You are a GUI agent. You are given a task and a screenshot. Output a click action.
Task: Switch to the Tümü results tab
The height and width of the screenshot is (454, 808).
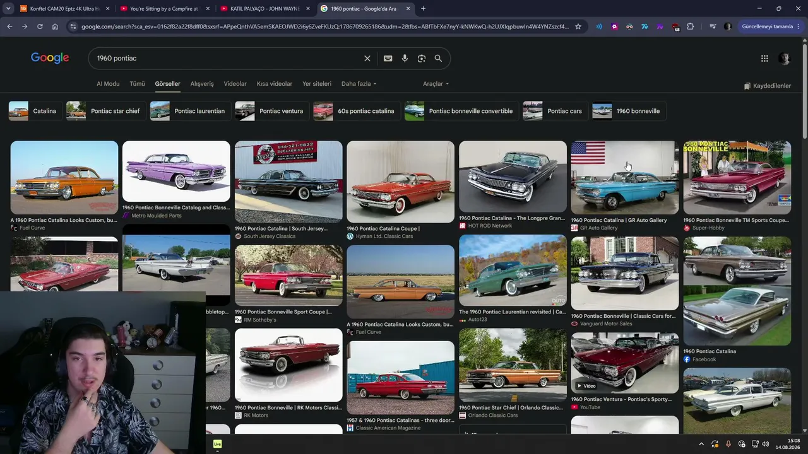[x=137, y=84]
